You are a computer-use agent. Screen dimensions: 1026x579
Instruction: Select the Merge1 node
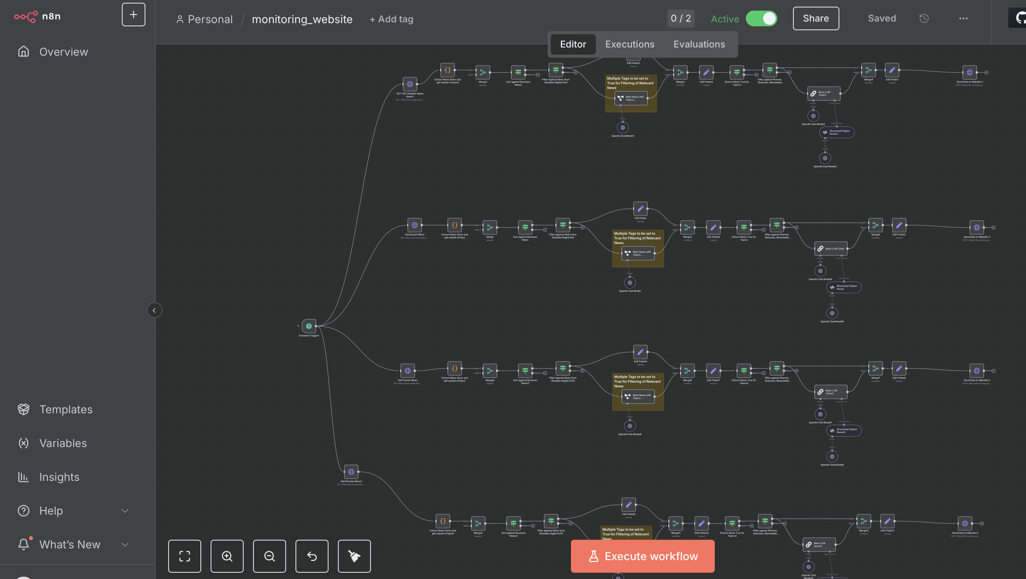tap(483, 73)
